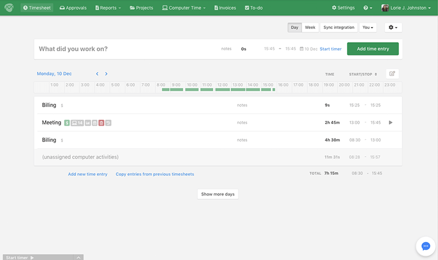Image resolution: width=438 pixels, height=260 pixels.
Task: Open the Projects section
Action: [141, 8]
